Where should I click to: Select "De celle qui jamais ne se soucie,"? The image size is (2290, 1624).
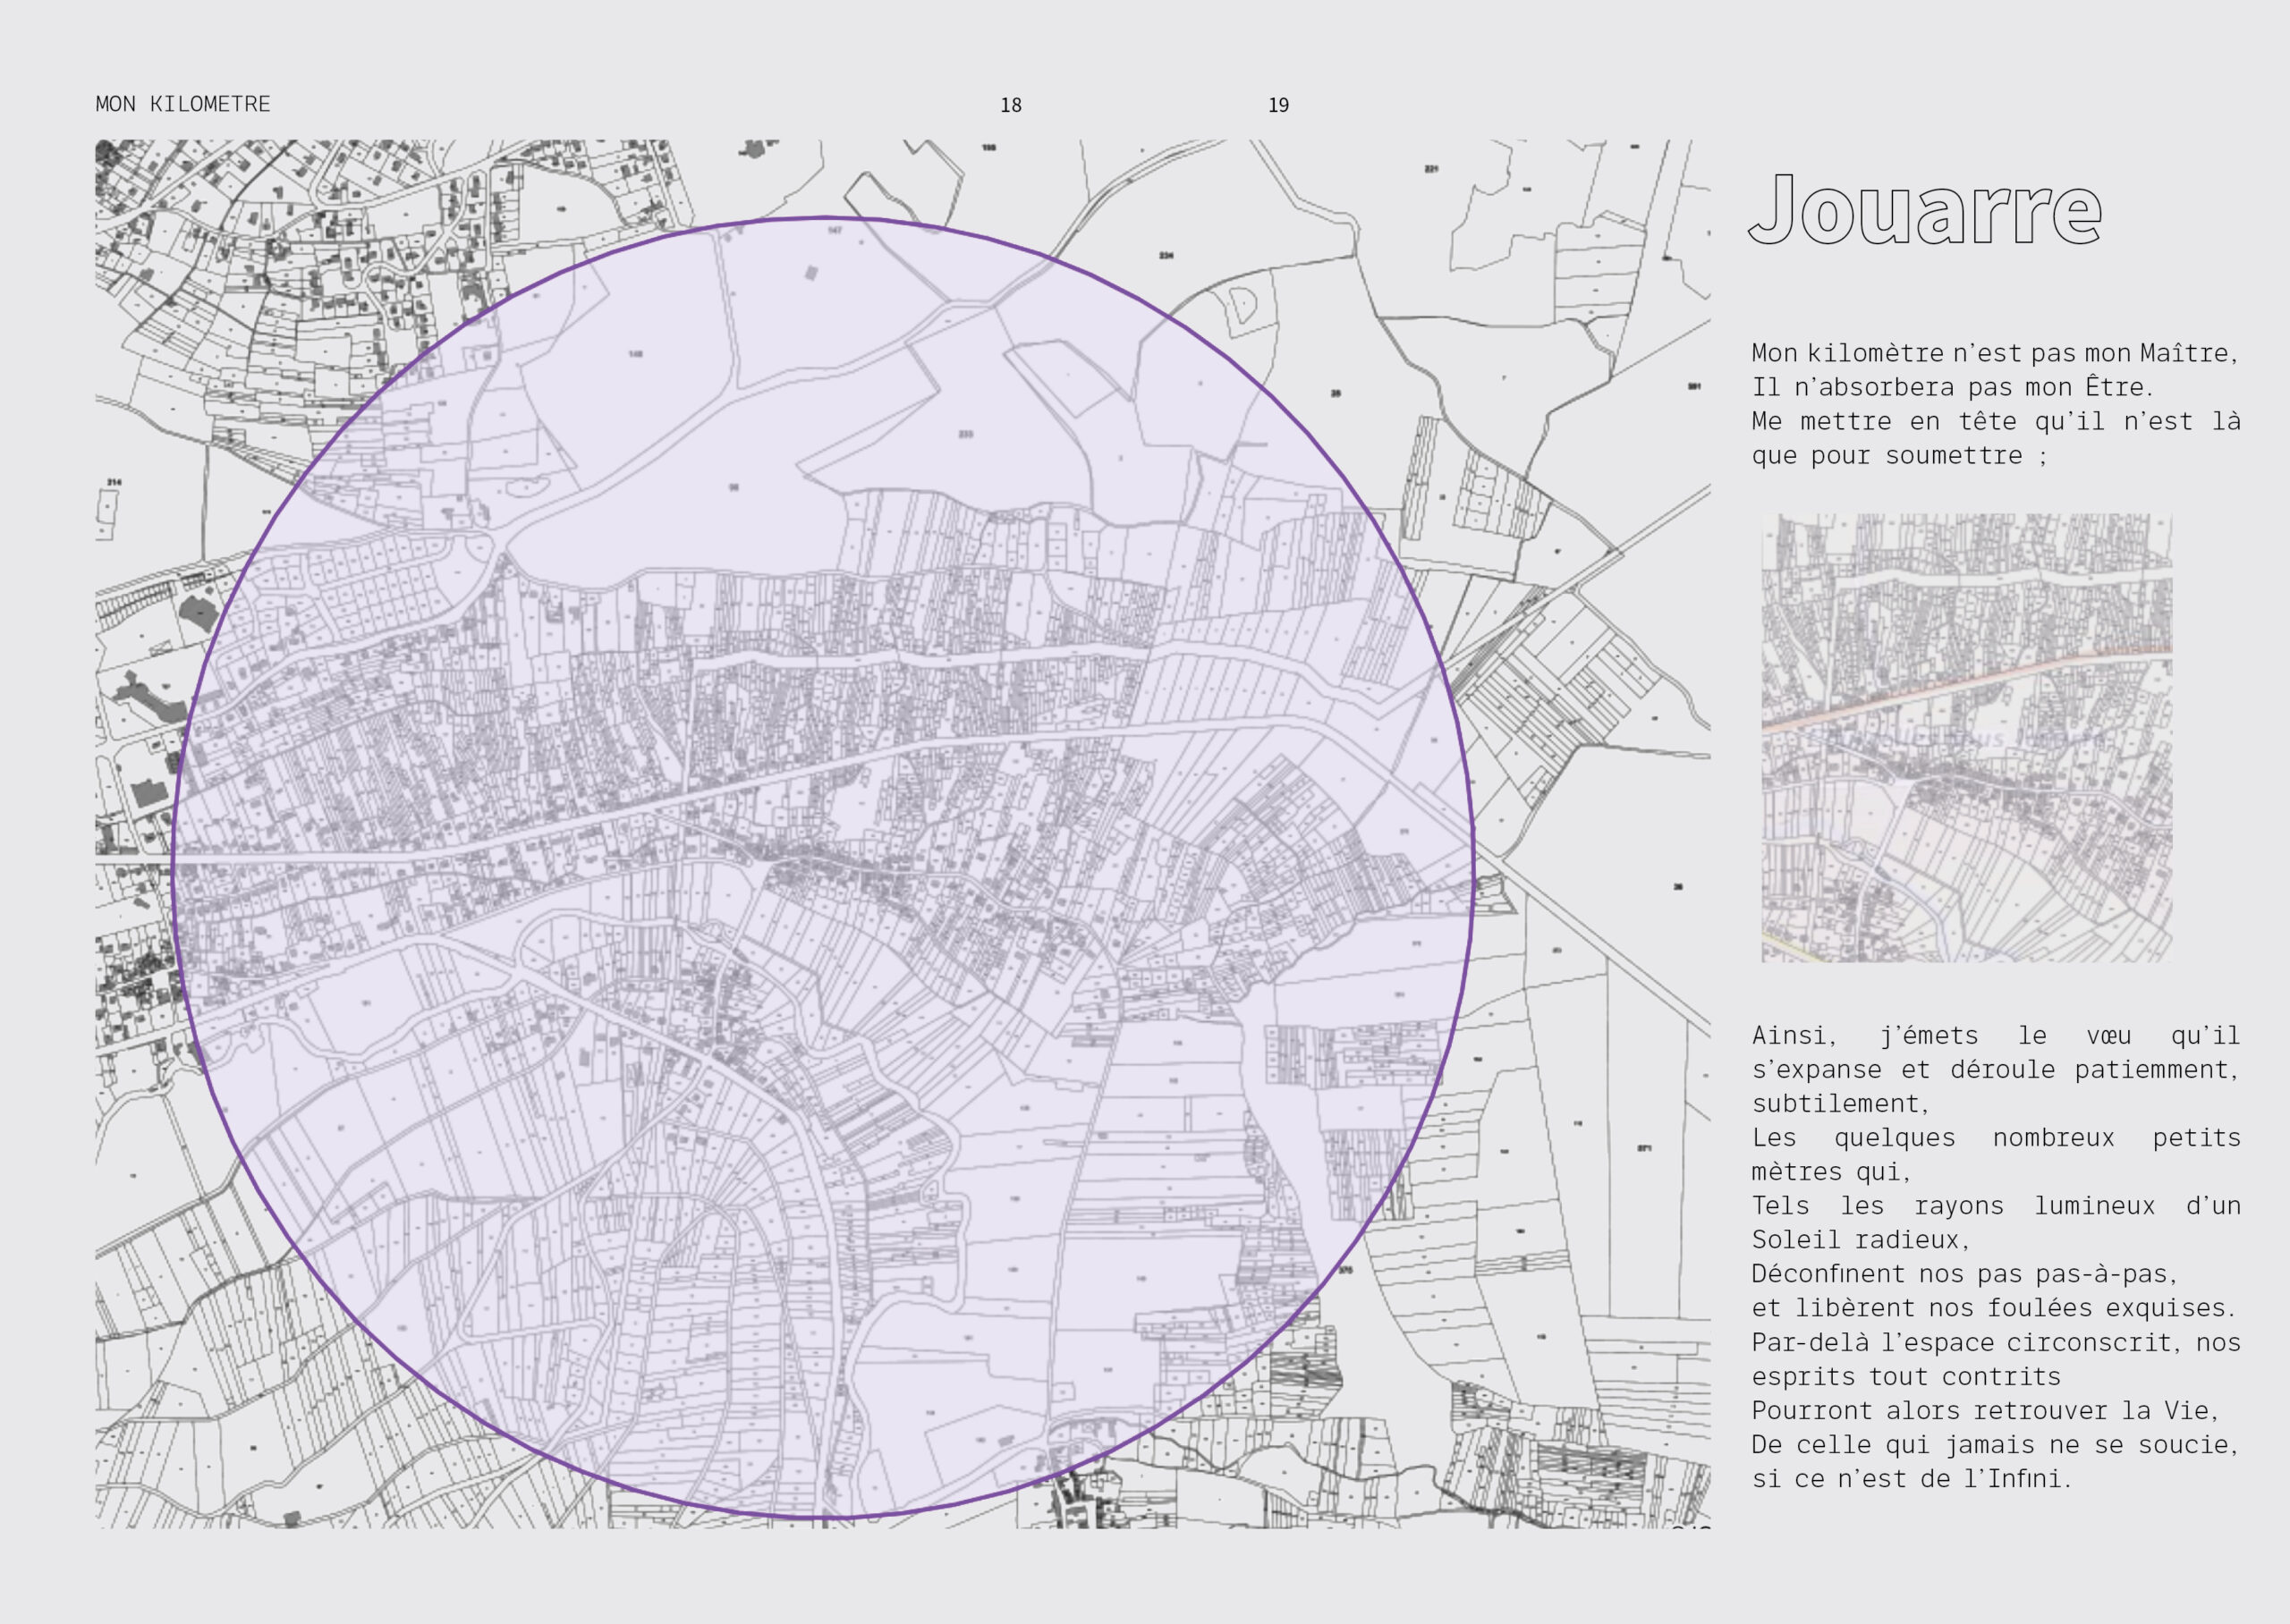pos(1995,1445)
